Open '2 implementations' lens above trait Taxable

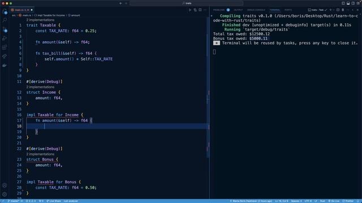click(40, 20)
